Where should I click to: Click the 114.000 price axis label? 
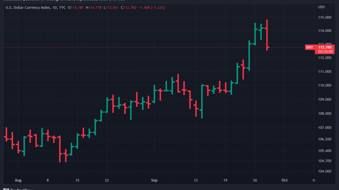[324, 31]
